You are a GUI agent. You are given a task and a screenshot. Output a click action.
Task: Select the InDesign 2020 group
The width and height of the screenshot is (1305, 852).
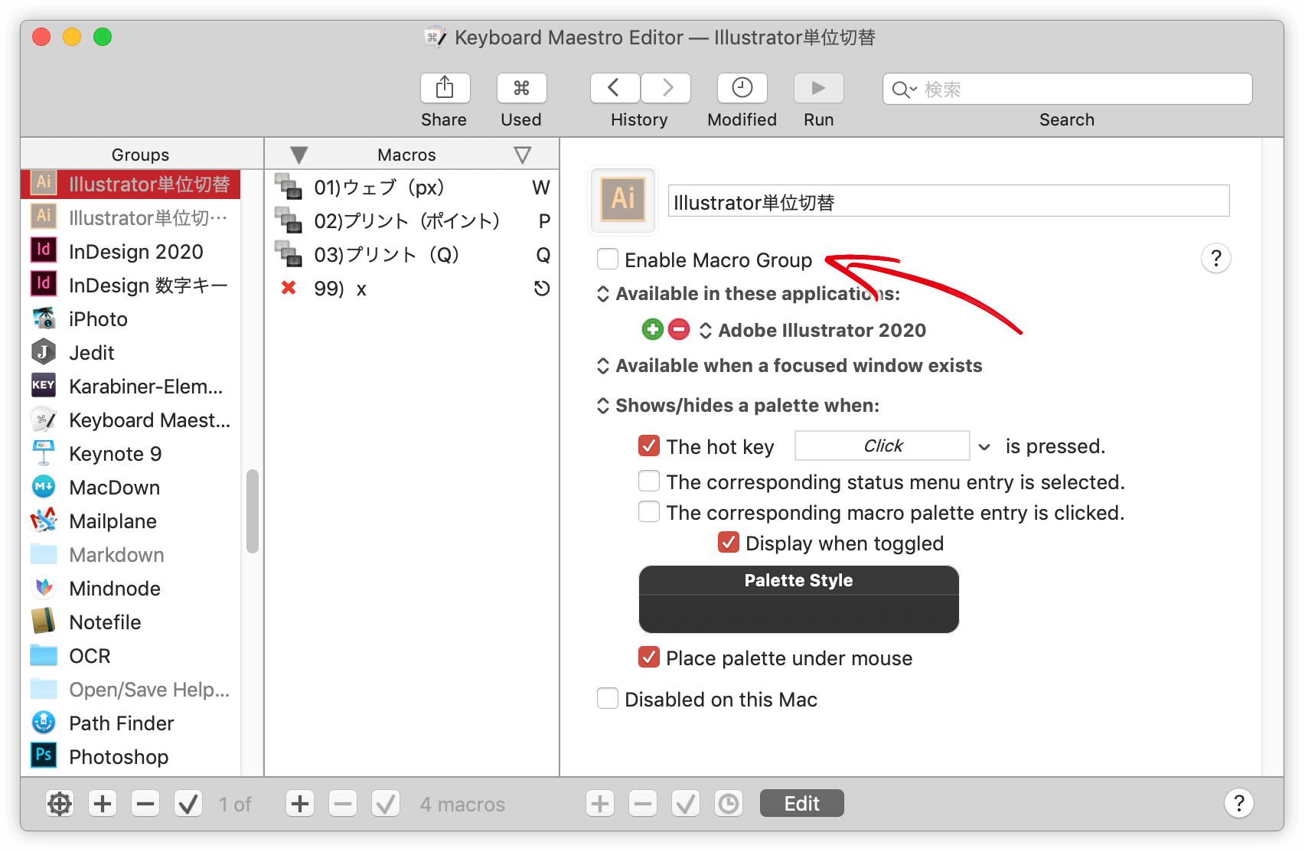point(131,251)
